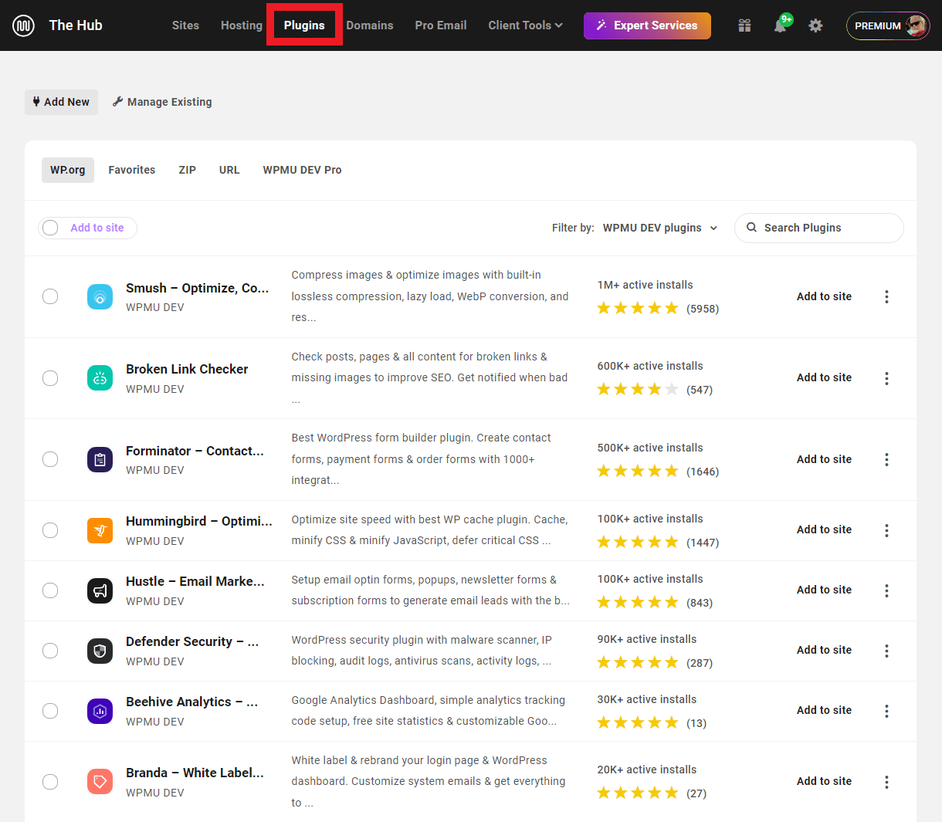
Task: Open the Hosting menu item
Action: point(241,25)
